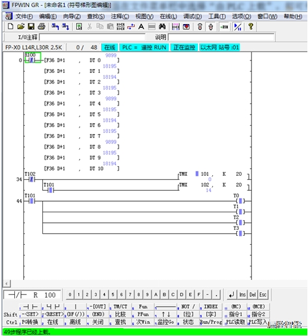
Task: Click the 说明 description input field
Action: pyautogui.click(x=221, y=37)
